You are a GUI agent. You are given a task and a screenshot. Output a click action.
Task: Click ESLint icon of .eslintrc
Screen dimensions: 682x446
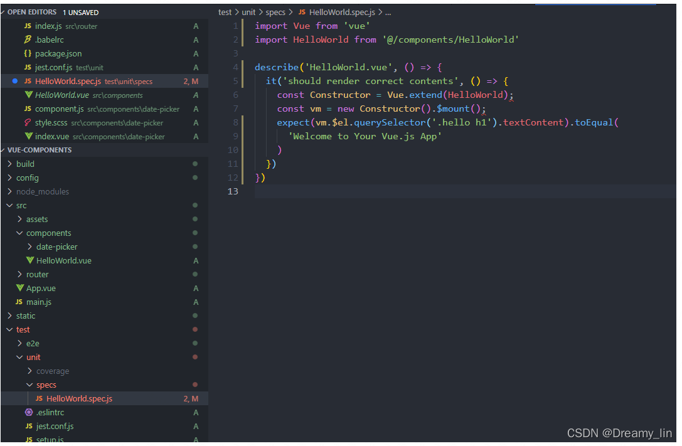click(x=29, y=412)
